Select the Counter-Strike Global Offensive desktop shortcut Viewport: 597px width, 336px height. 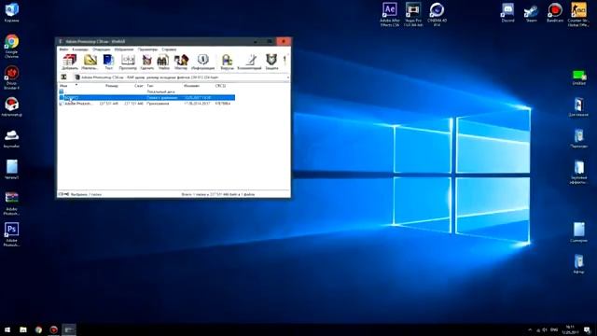pos(578,15)
